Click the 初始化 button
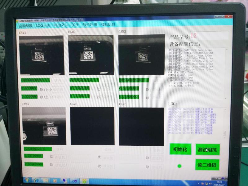The width and height of the screenshot is (248, 186). (180, 149)
